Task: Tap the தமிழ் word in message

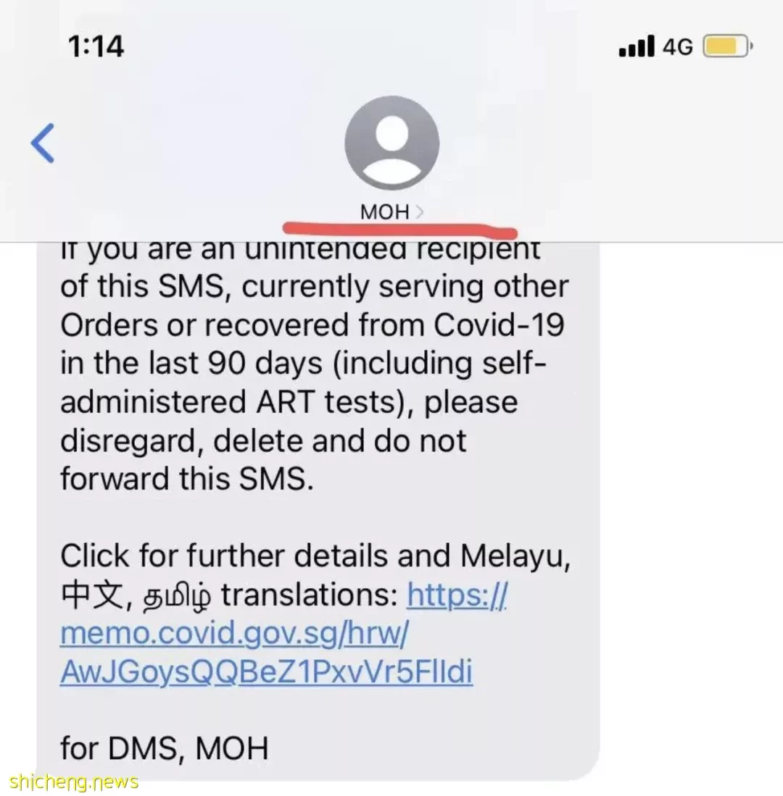Action: click(x=176, y=597)
